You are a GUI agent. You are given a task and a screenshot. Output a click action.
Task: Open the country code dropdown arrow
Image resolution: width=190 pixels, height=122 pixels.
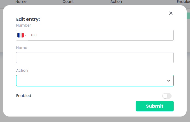(26, 35)
